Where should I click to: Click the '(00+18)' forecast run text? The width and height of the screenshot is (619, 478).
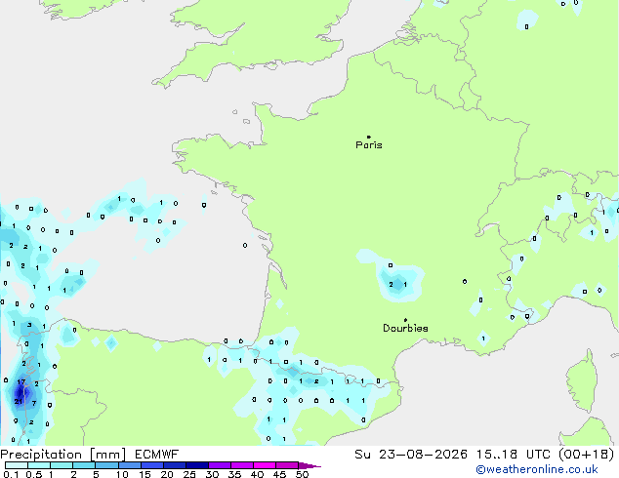point(587,455)
